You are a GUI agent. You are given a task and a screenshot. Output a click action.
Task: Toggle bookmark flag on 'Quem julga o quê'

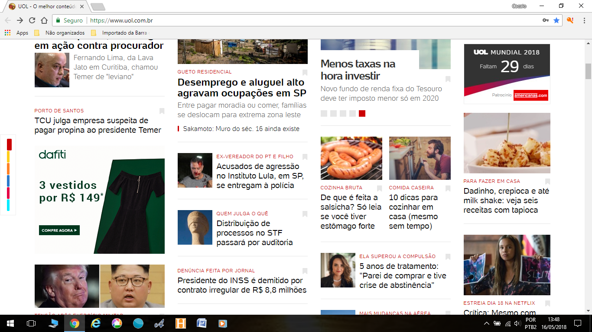305,214
